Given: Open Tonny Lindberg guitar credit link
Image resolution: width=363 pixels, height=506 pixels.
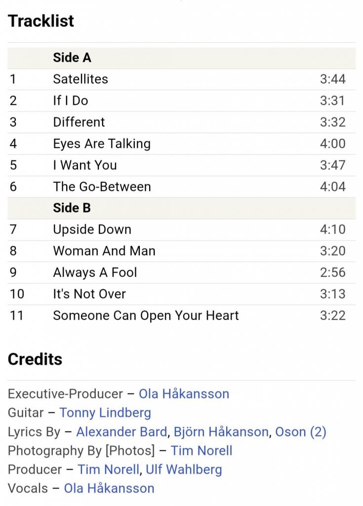Looking at the screenshot, I should coord(105,413).
